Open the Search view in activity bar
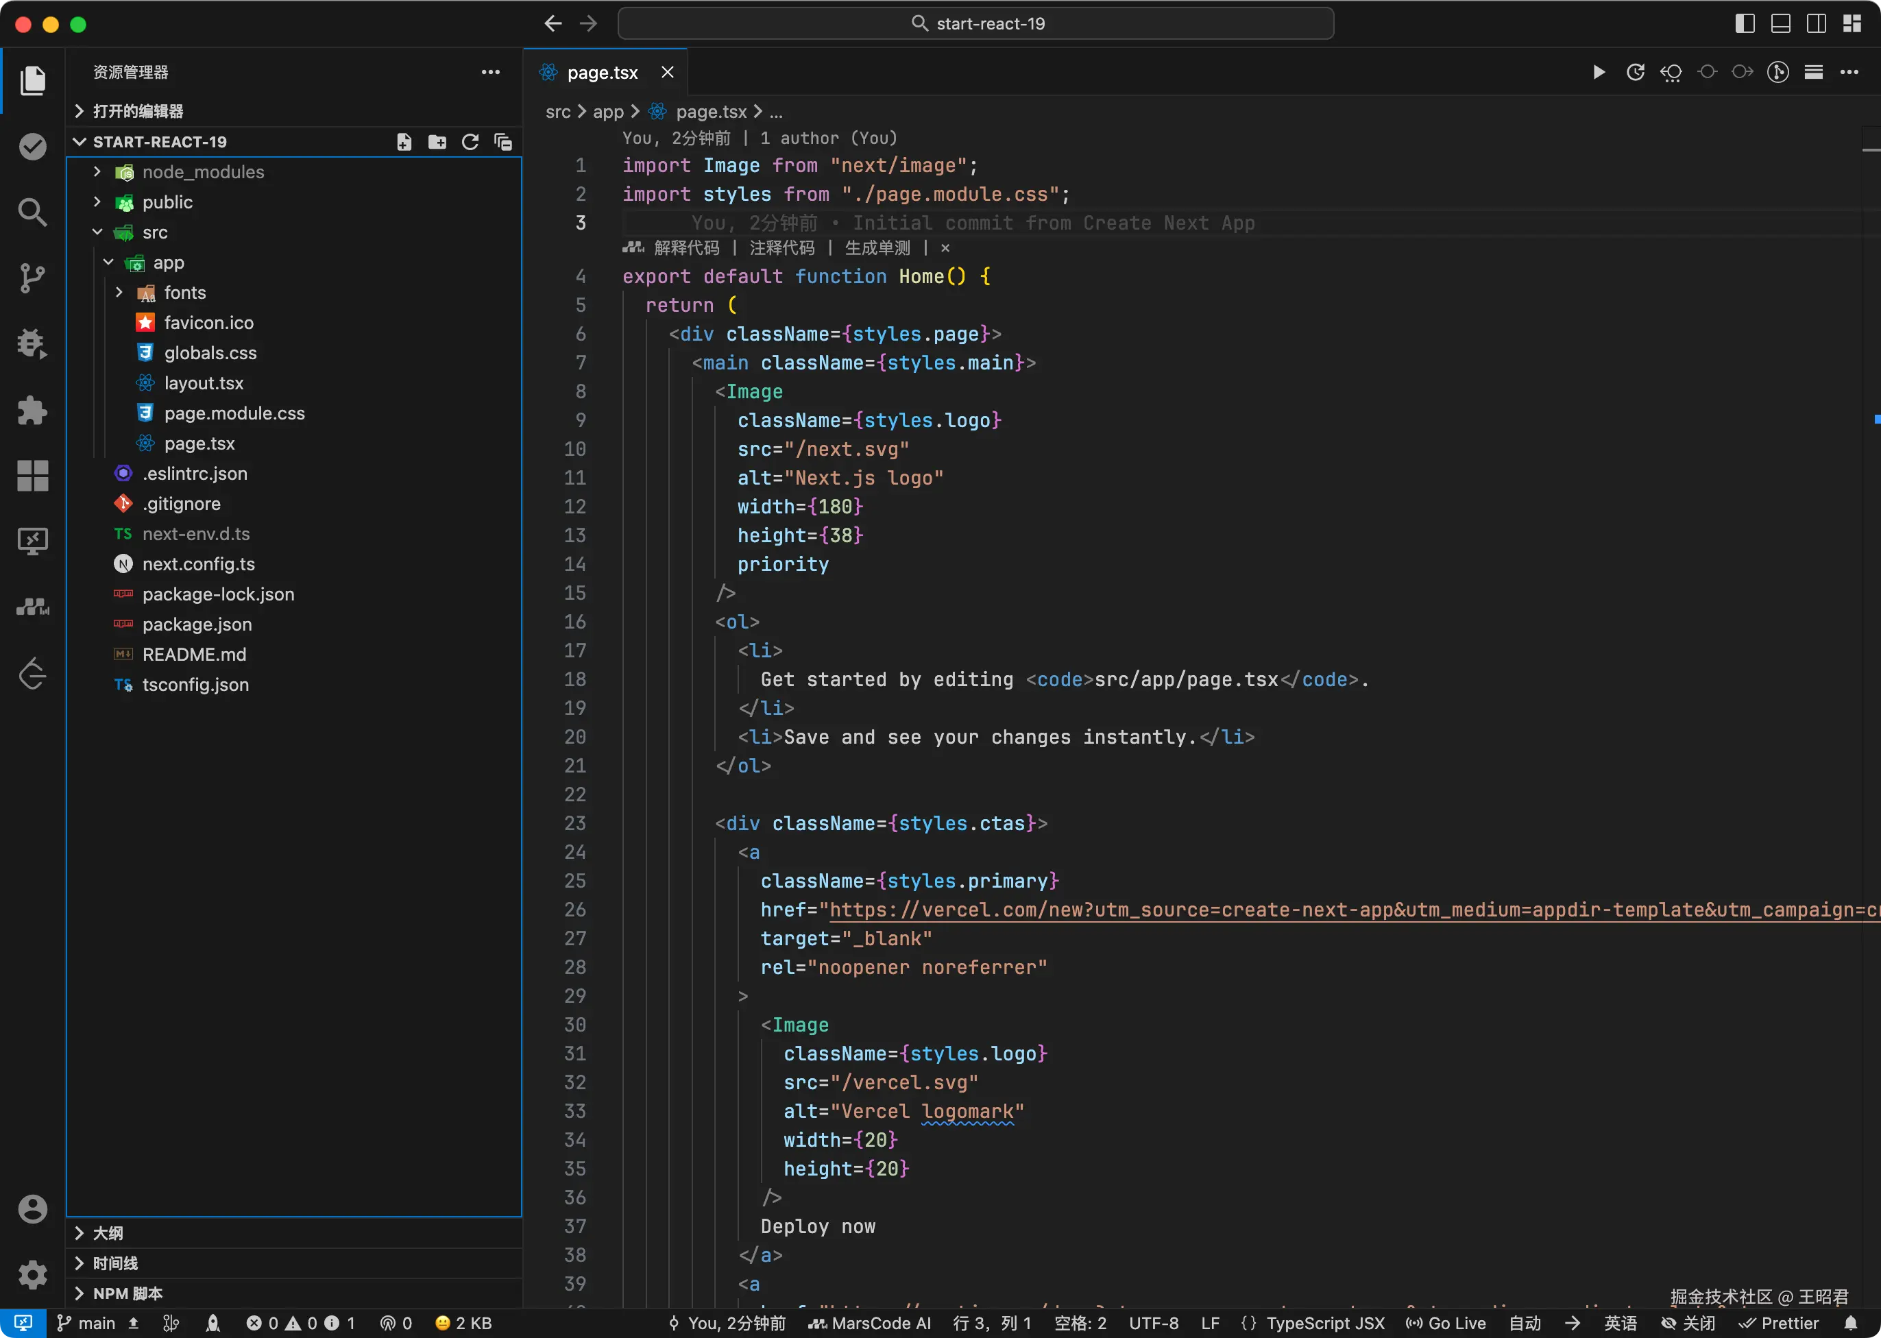 click(32, 212)
